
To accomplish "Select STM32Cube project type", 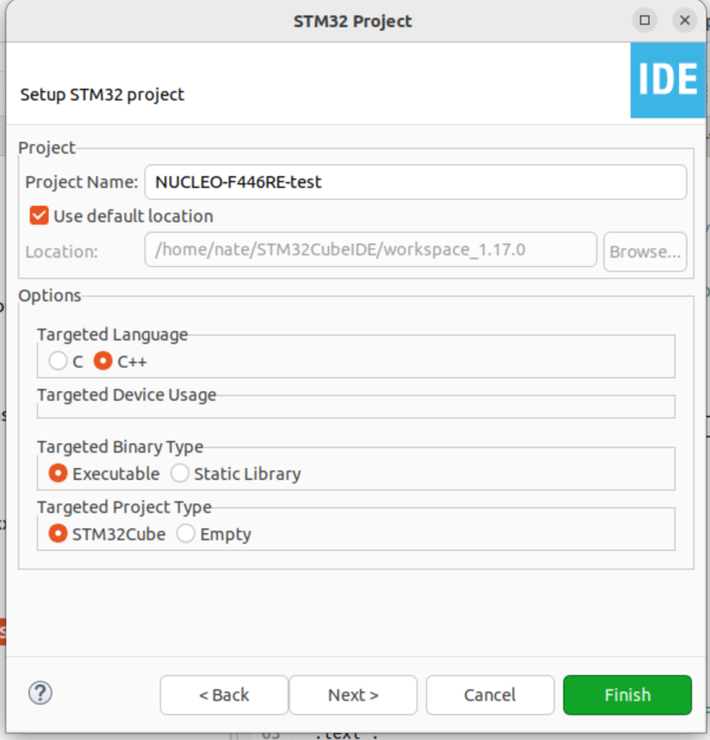I will [58, 533].
